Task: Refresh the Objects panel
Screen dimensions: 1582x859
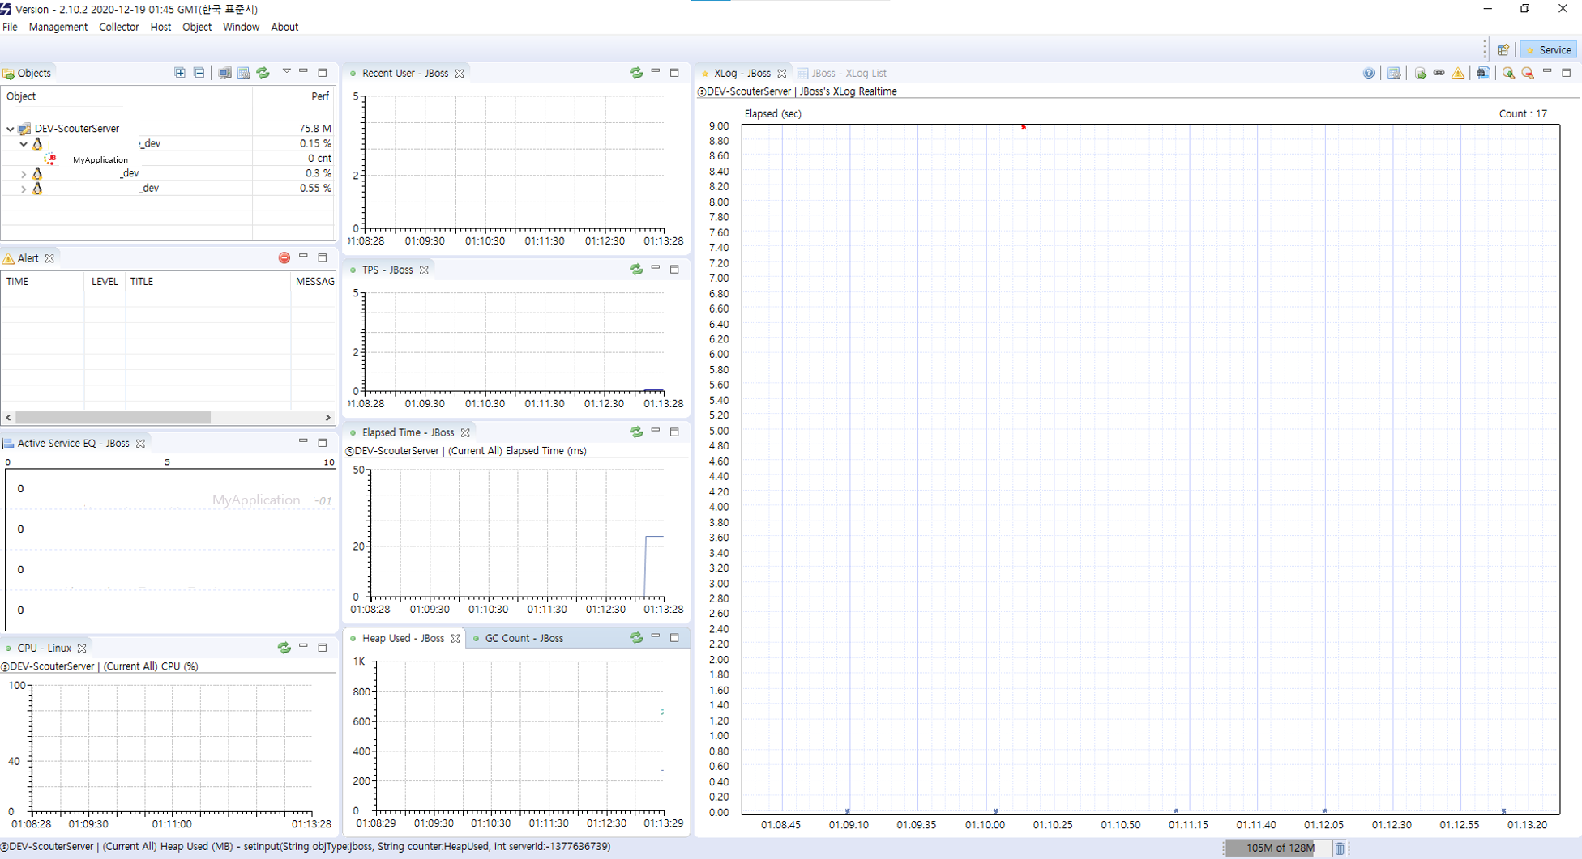Action: pos(263,73)
